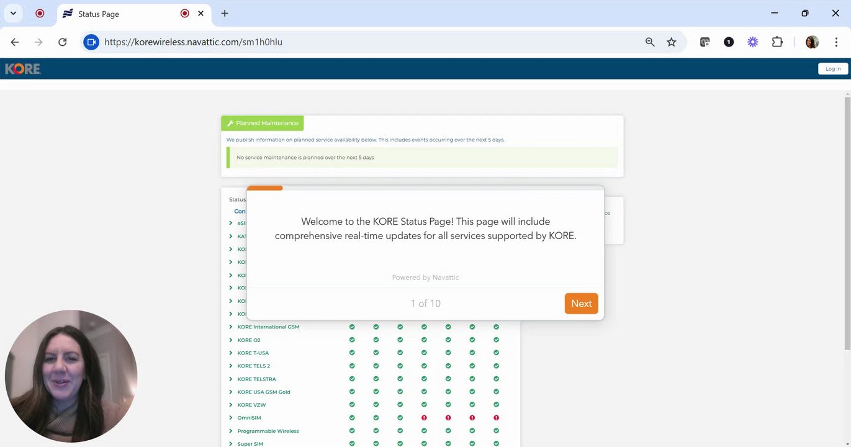Expand the OmniSIM row chevron
This screenshot has width=851, height=447.
tap(231, 418)
